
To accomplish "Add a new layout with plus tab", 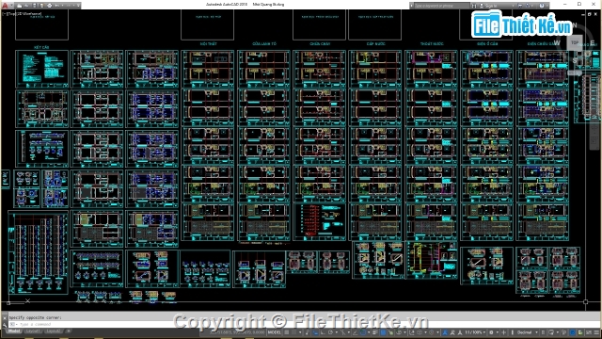I will [x=69, y=331].
